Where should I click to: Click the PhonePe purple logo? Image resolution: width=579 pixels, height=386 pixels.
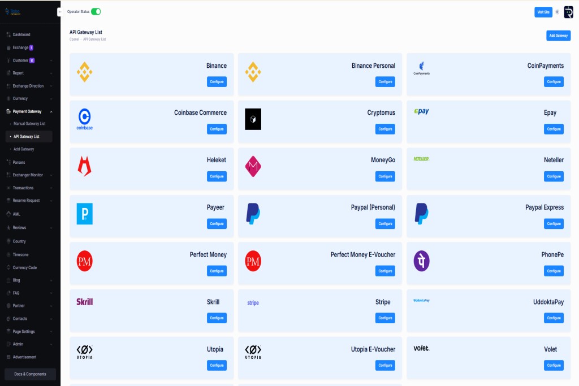tap(421, 261)
